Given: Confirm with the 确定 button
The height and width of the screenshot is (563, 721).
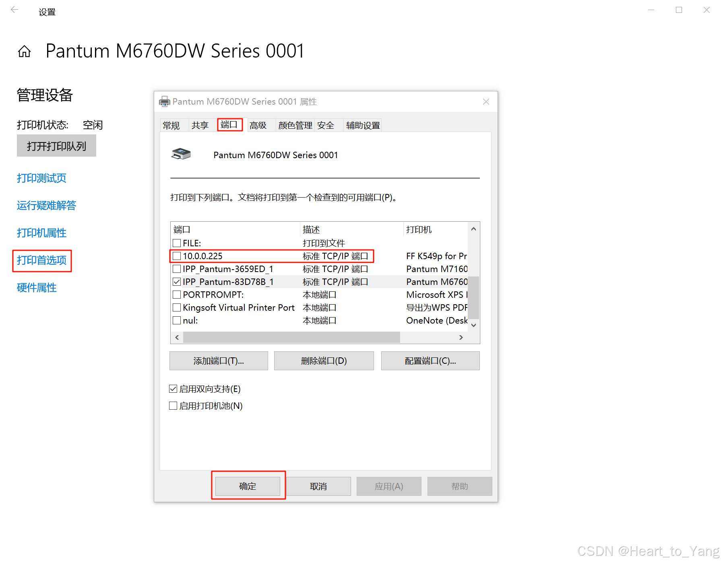Looking at the screenshot, I should click(248, 486).
